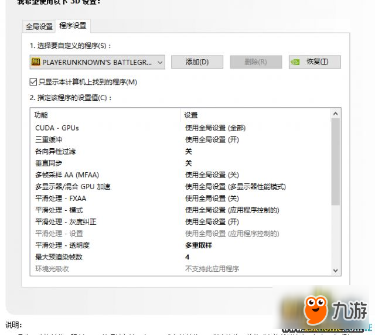The width and height of the screenshot is (375, 335).
Task: Select the 垂直同步 feature row
Action: 180,163
